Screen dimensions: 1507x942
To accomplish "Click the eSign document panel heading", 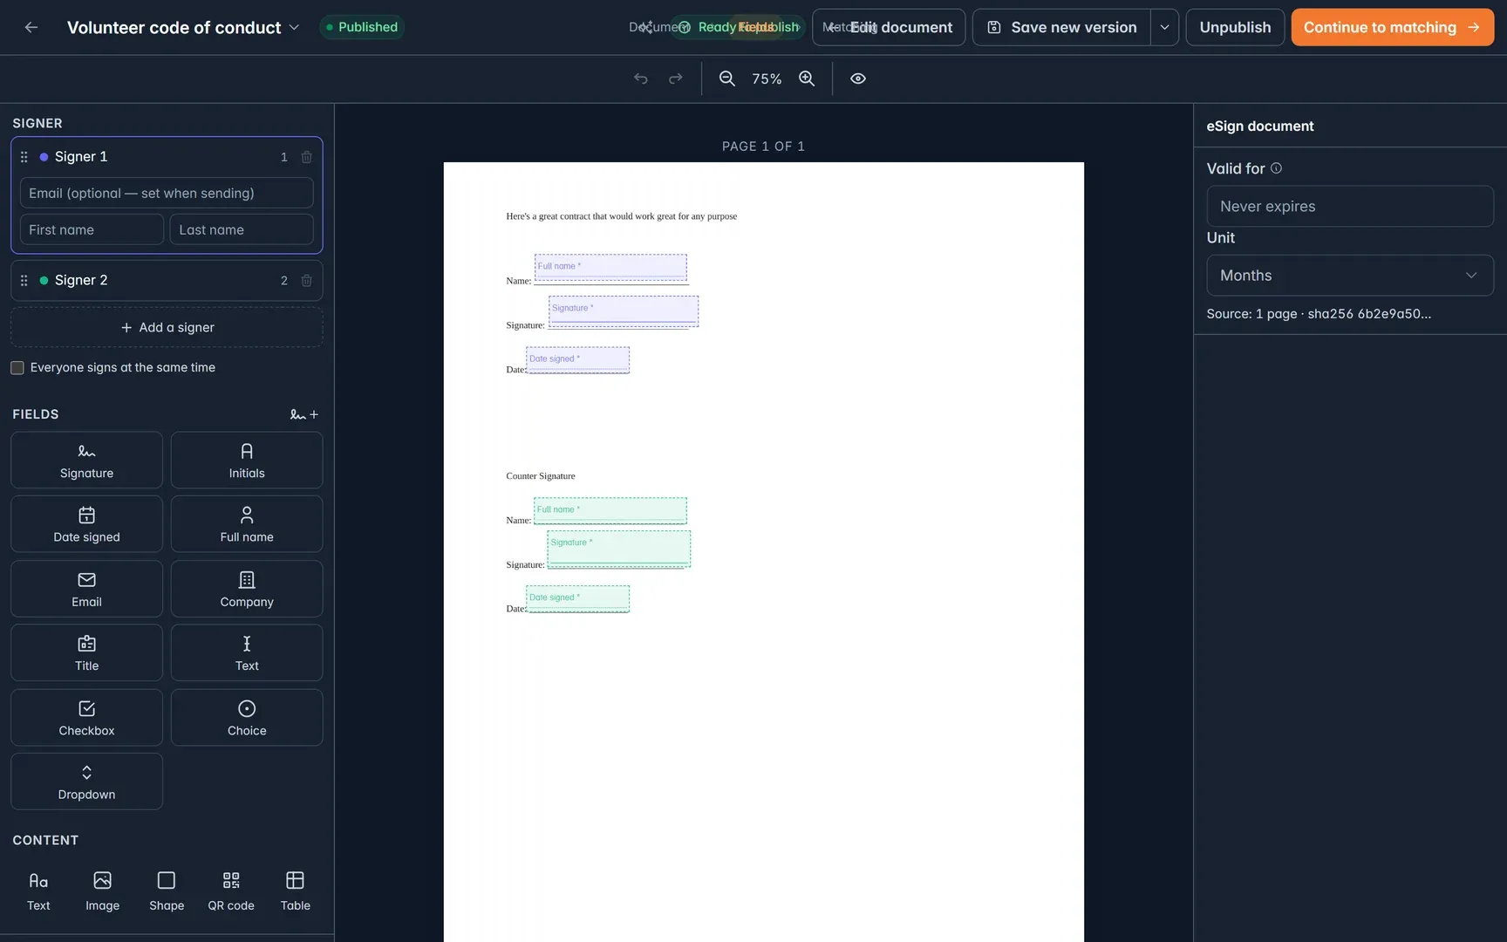I will coord(1260,126).
